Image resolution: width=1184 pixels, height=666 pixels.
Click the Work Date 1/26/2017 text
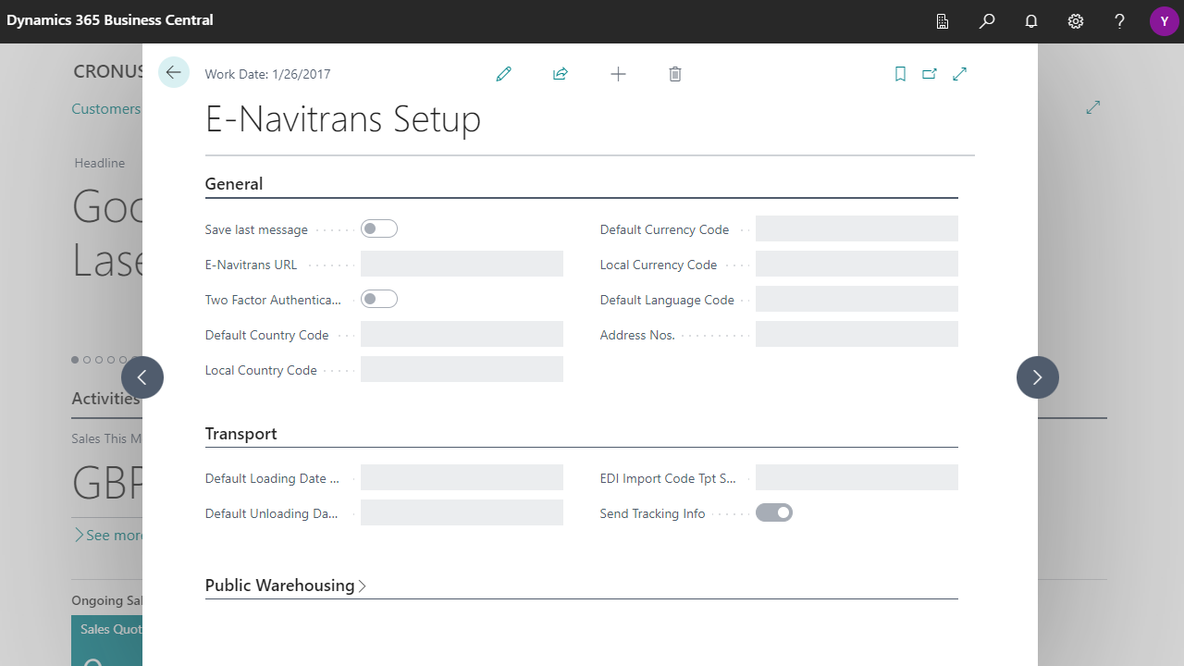[x=267, y=74]
